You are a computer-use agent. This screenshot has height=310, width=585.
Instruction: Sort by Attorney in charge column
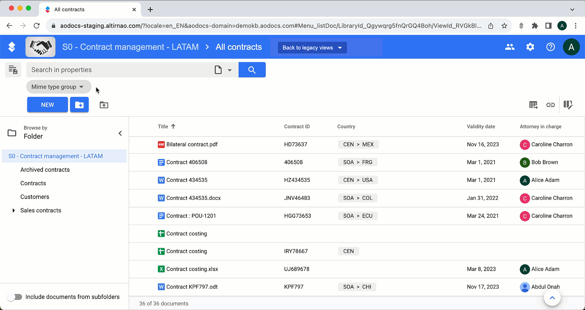click(x=541, y=127)
